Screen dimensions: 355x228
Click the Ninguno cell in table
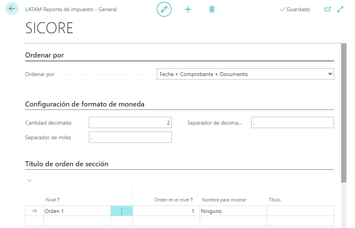pyautogui.click(x=233, y=211)
